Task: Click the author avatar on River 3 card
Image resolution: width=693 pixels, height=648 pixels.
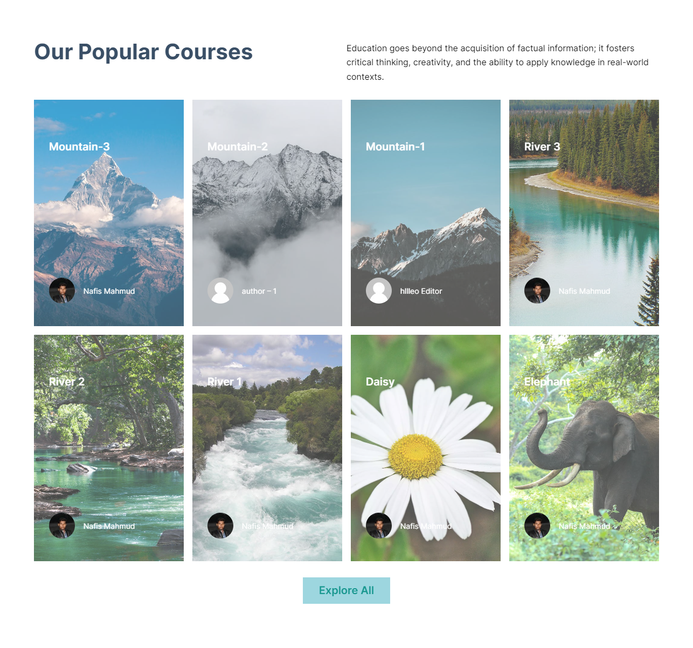Action: [x=537, y=291]
